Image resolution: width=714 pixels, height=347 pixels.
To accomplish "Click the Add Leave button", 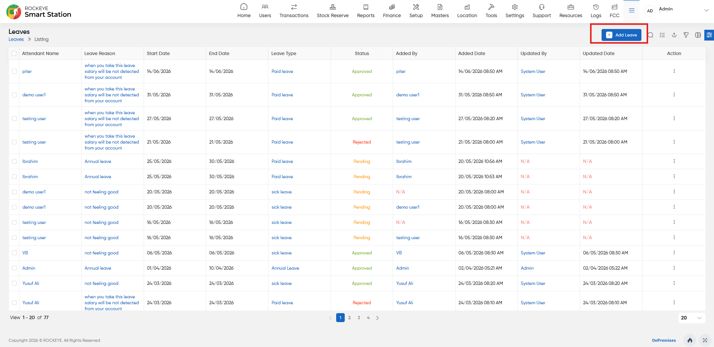I will click(x=621, y=35).
